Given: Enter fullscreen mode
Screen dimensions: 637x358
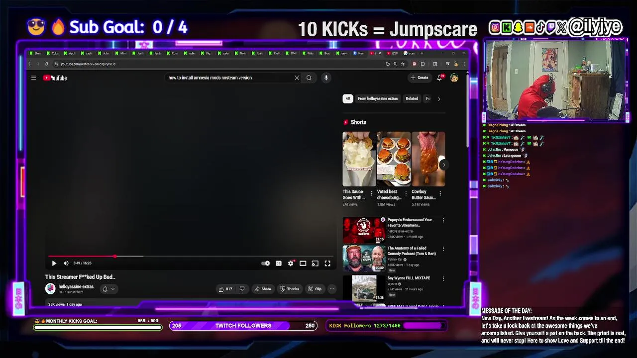Looking at the screenshot, I should pyautogui.click(x=327, y=264).
